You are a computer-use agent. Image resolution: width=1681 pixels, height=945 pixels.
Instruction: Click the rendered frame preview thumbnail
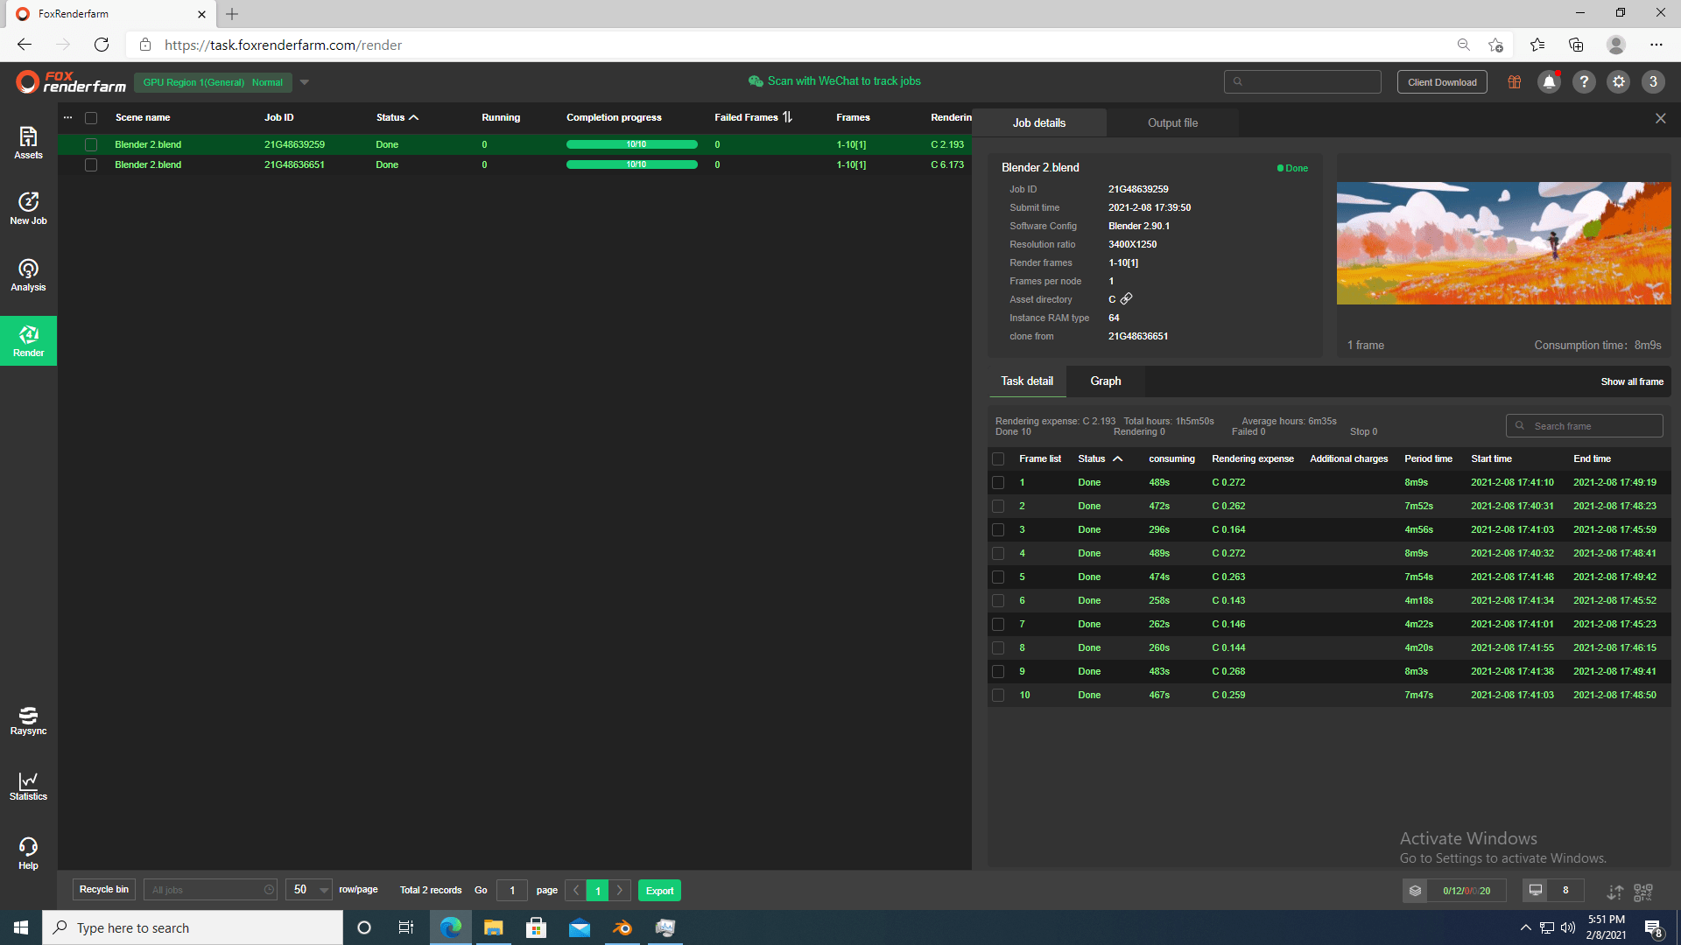[x=1503, y=243]
